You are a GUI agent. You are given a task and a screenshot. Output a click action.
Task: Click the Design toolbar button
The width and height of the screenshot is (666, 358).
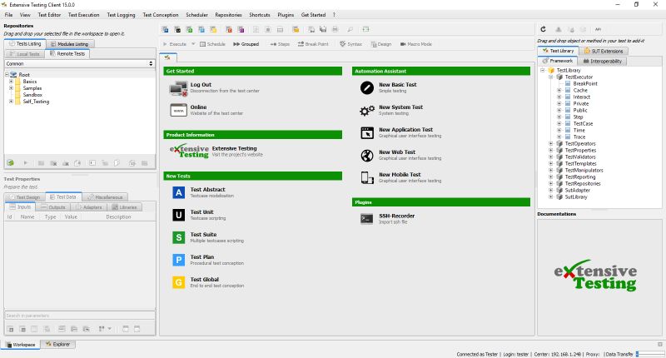pos(381,44)
